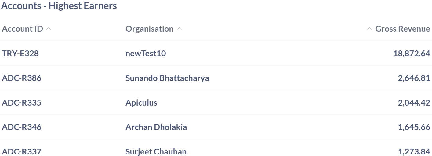This screenshot has width=432, height=156.
Task: Click the Accounts - Highest Earners title
Action: [x=59, y=6]
